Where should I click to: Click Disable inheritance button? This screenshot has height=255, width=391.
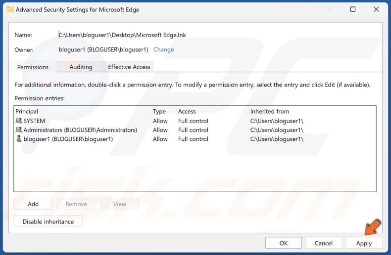(x=48, y=221)
